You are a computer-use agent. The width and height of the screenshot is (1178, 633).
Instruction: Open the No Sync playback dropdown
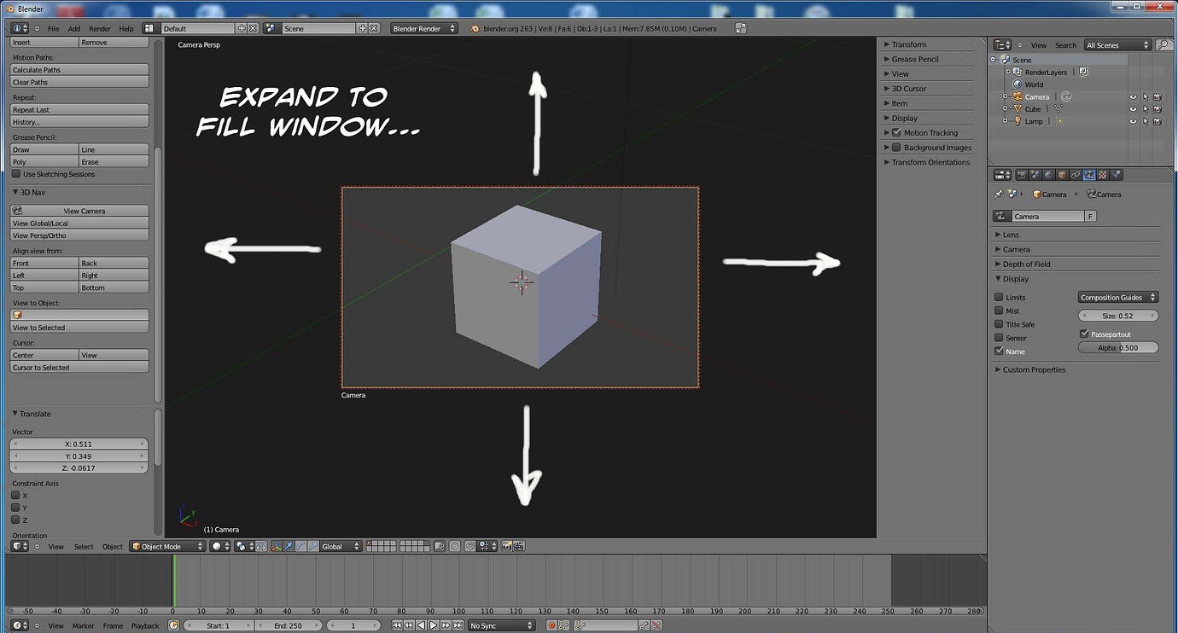point(502,625)
